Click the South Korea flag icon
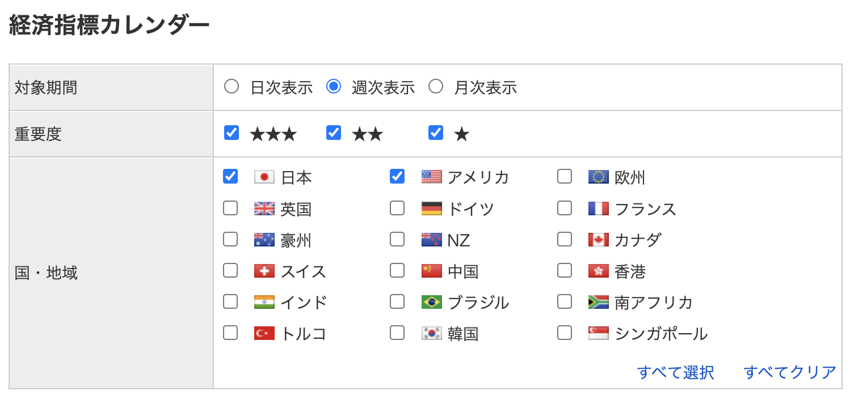This screenshot has height=400, width=850. click(x=431, y=333)
